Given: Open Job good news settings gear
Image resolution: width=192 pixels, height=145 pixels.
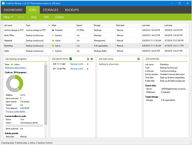Looking at the screenshot, I should 92,59.
